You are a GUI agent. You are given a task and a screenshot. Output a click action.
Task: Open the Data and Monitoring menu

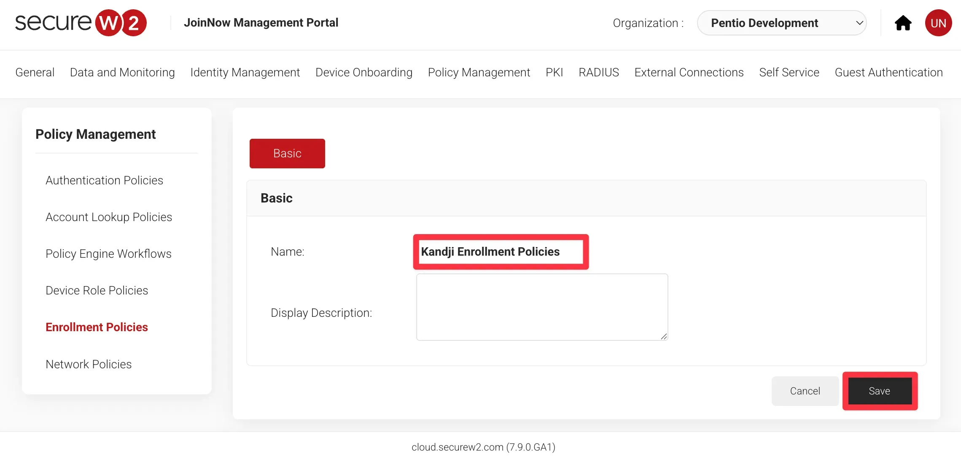(x=122, y=73)
